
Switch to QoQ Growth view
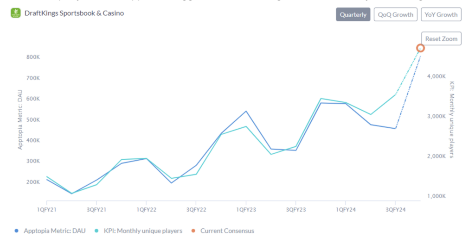point(395,15)
